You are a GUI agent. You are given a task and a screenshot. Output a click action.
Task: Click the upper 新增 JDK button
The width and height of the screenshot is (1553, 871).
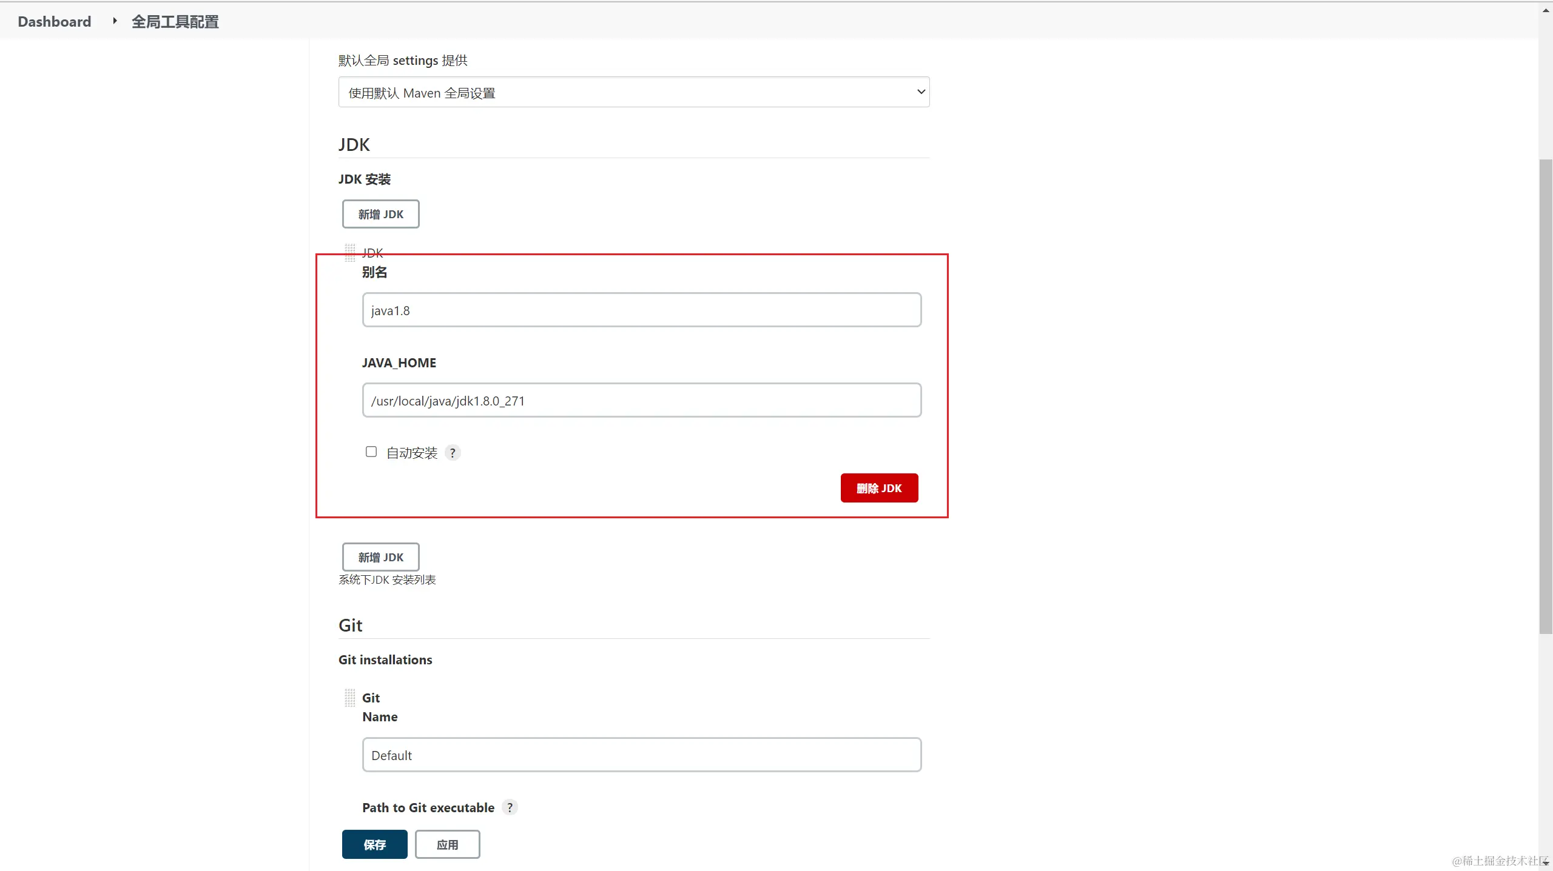380,214
